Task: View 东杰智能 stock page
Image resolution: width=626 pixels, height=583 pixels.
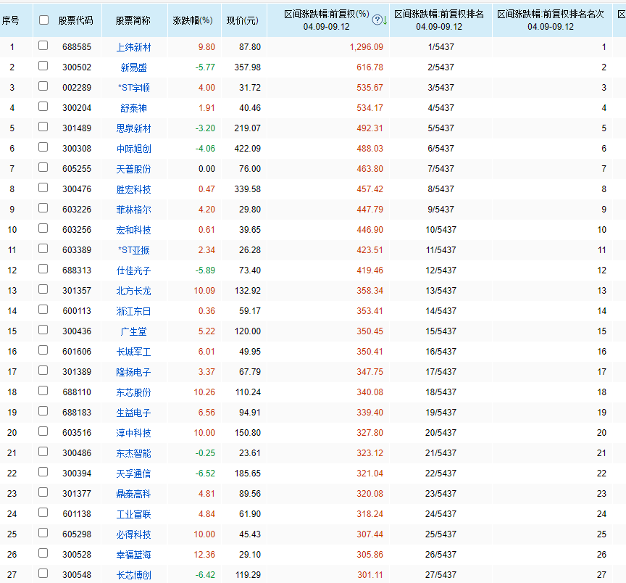Action: [x=134, y=453]
